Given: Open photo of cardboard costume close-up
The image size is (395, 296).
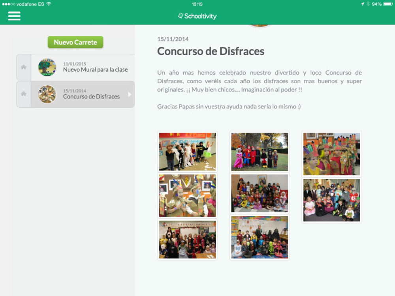Looking at the screenshot, I should click(187, 195).
